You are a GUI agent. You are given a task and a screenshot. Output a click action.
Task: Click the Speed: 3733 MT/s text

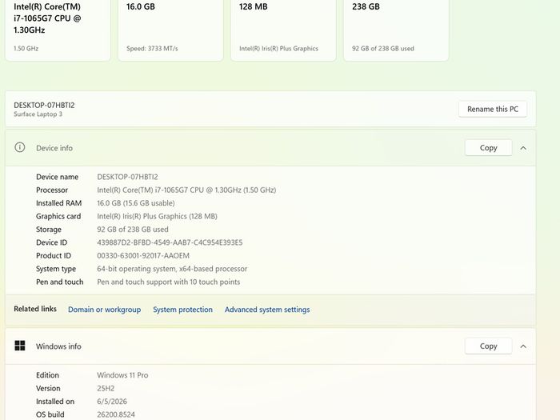(x=152, y=48)
